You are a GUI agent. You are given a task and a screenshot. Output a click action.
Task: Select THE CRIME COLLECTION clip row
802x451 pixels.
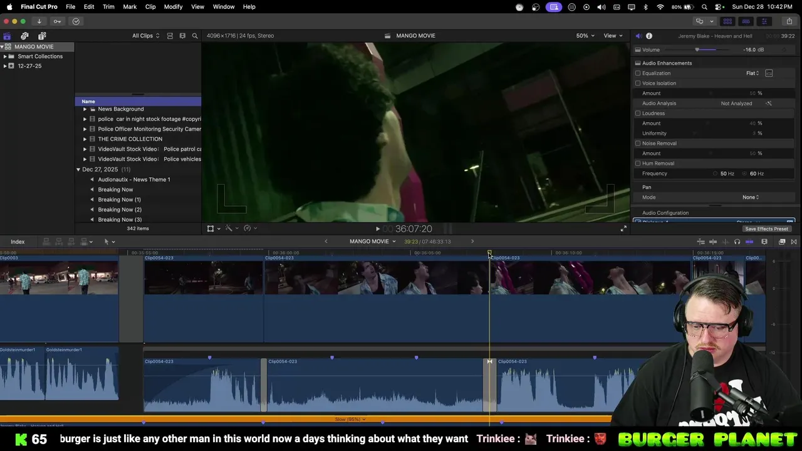click(x=138, y=139)
